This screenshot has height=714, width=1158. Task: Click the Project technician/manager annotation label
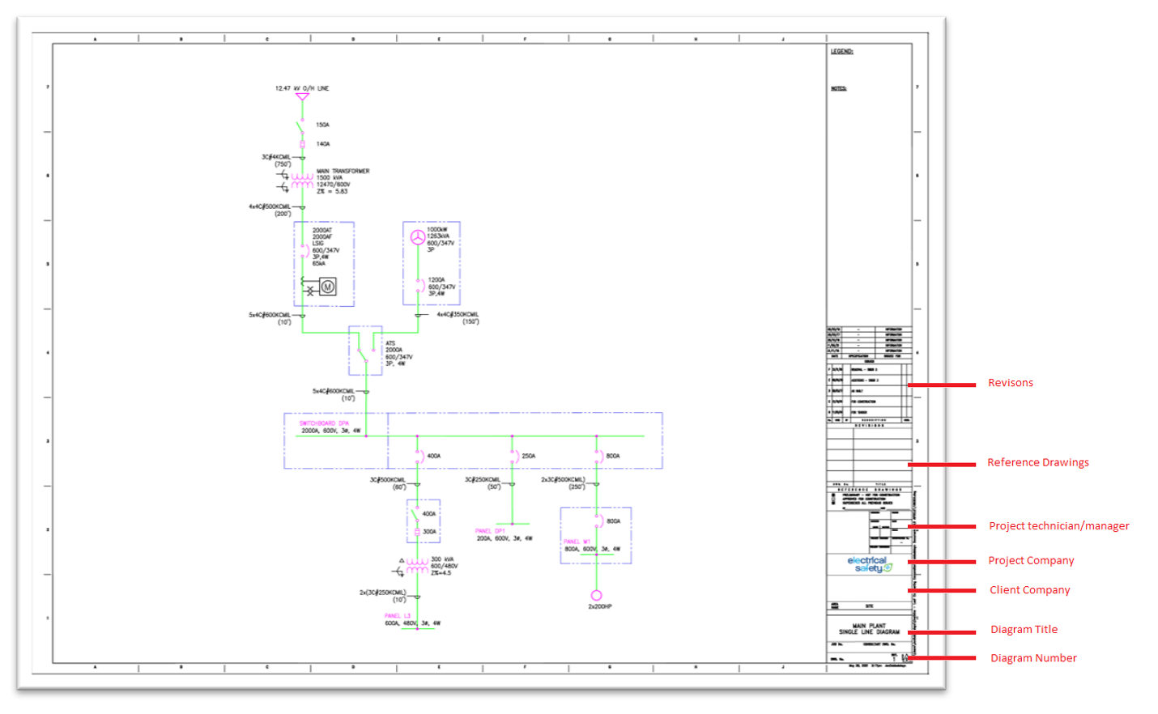point(1059,526)
